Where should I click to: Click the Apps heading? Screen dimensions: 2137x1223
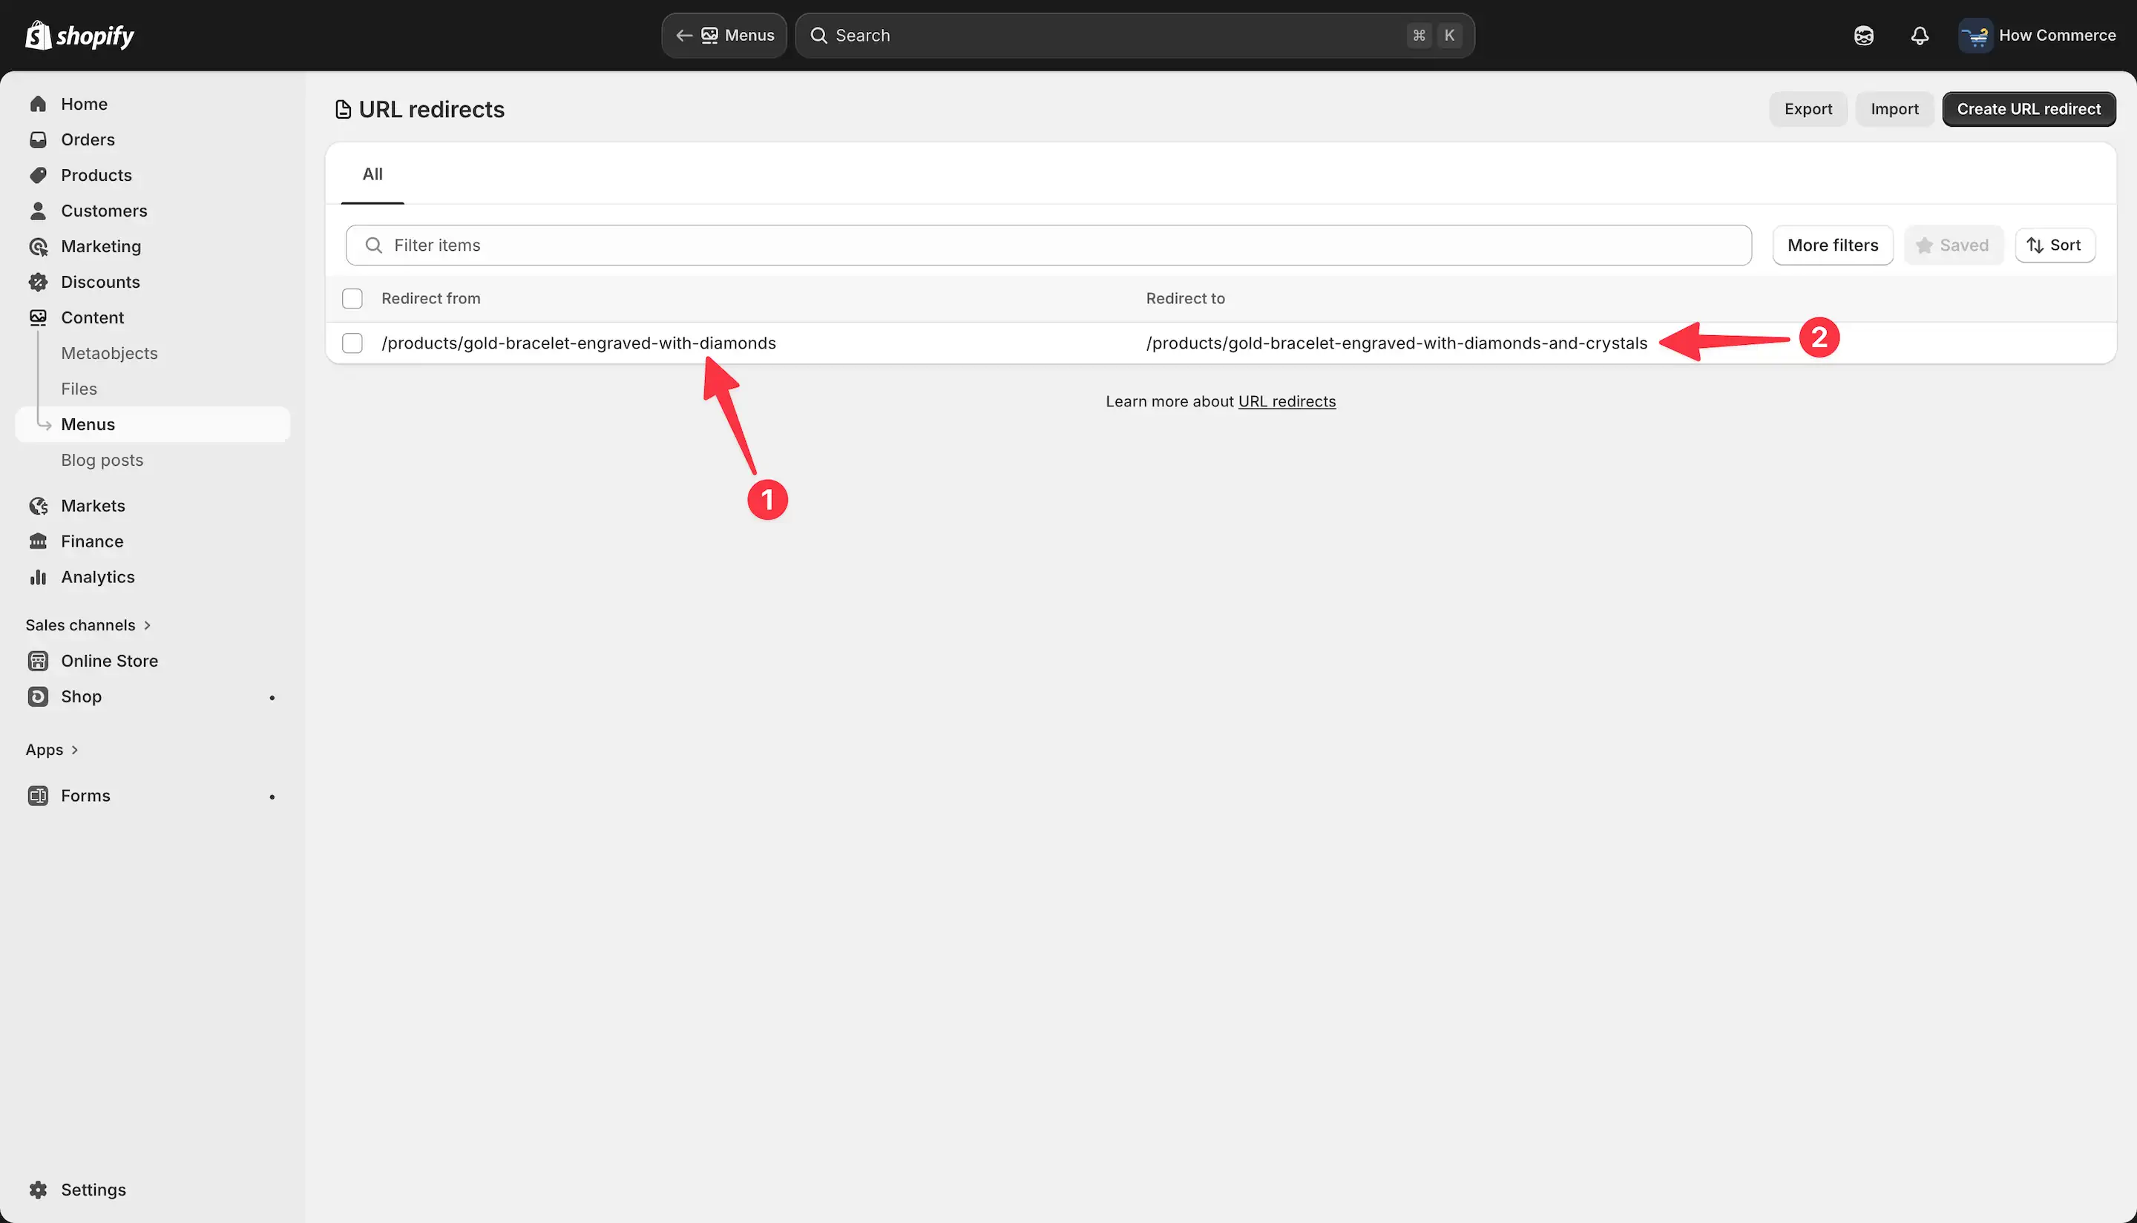[45, 749]
